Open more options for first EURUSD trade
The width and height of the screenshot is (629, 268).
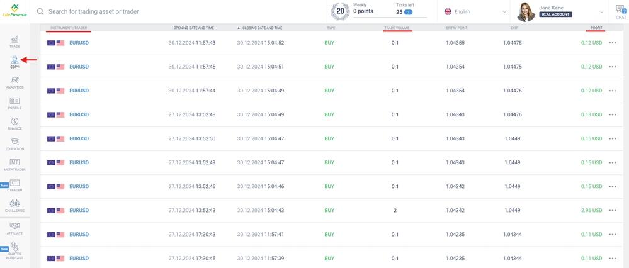point(613,43)
